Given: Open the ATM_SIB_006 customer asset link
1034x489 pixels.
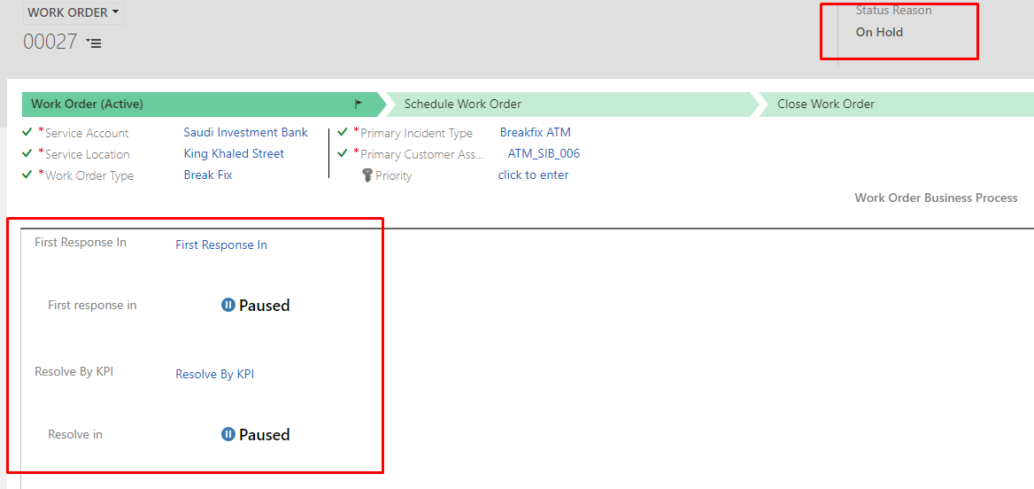Looking at the screenshot, I should [x=544, y=153].
